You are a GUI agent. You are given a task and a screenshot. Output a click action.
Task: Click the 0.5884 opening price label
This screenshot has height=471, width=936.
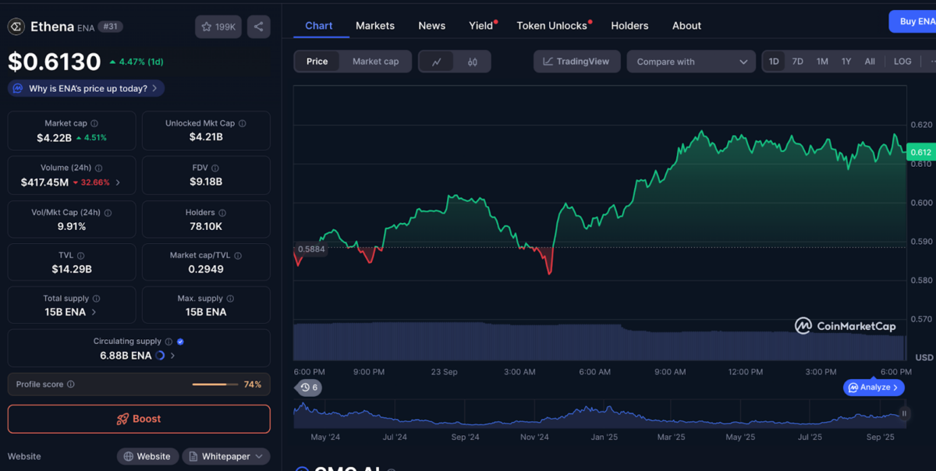pyautogui.click(x=311, y=250)
